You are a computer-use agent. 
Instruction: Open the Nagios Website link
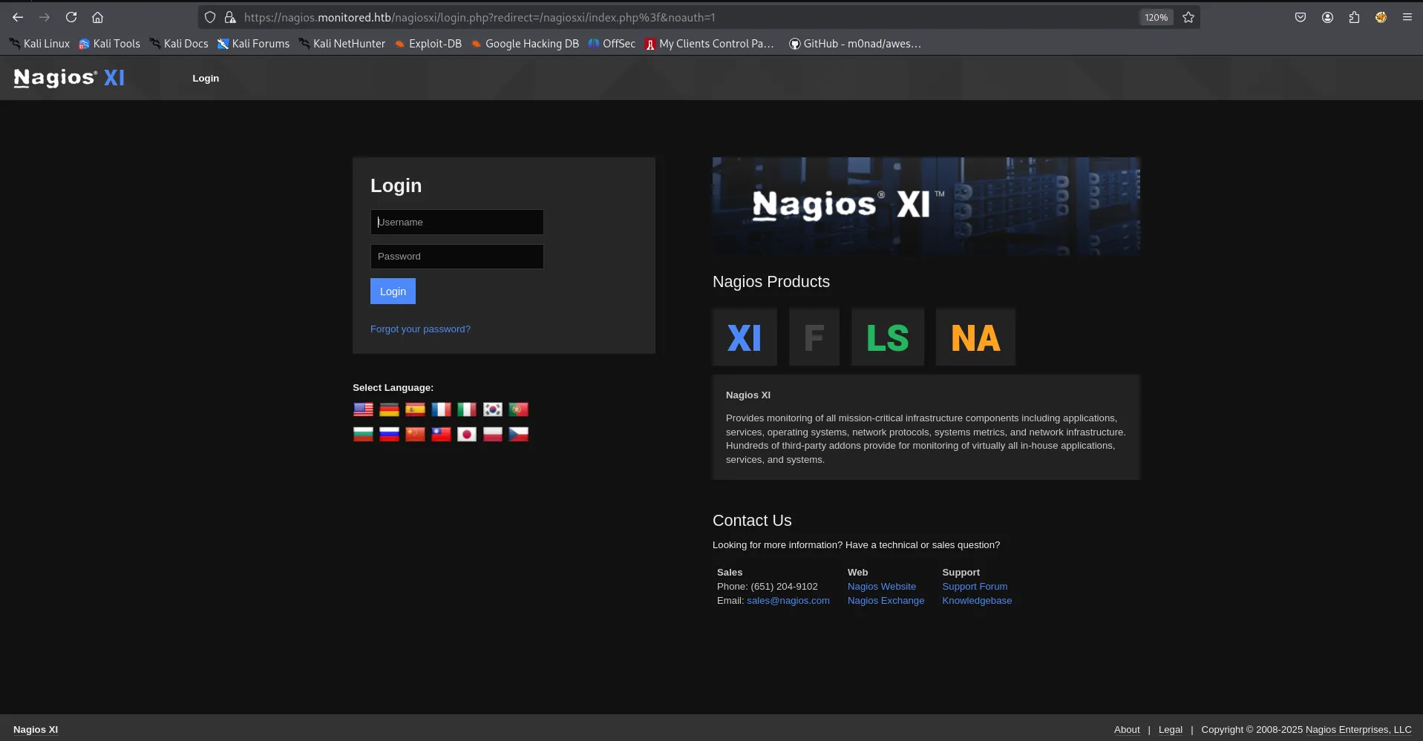pyautogui.click(x=882, y=587)
